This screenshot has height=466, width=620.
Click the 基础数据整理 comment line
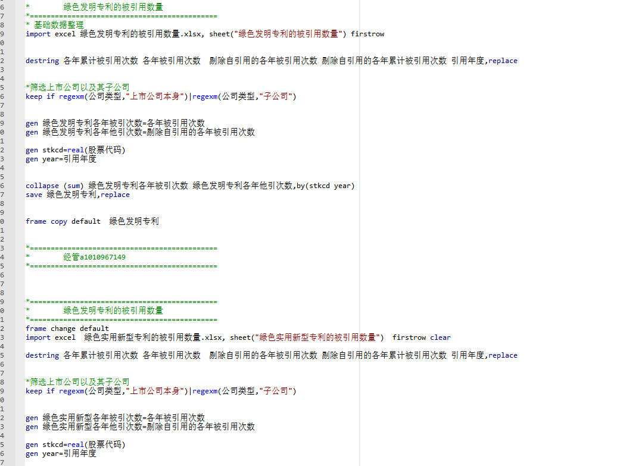58,25
